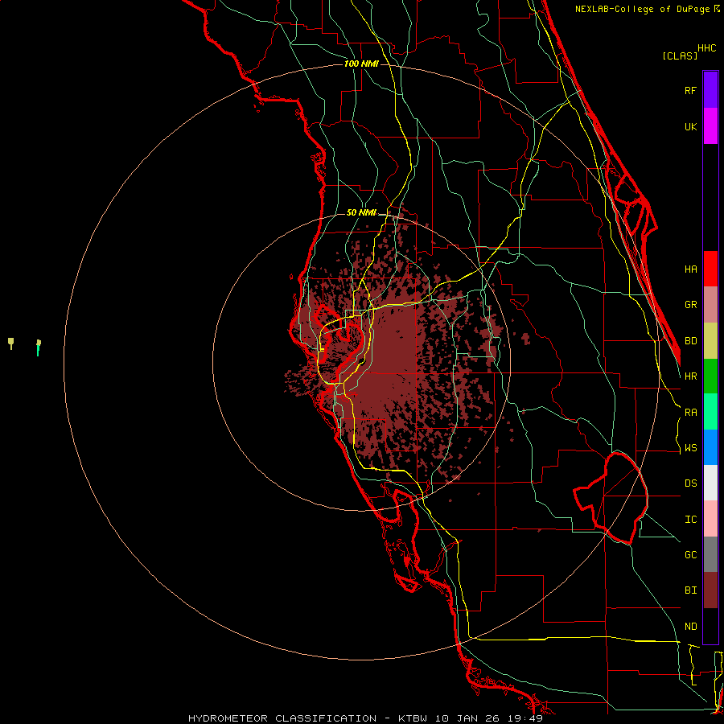This screenshot has height=724, width=724.
Task: Click the GC legend label
Action: click(x=690, y=555)
